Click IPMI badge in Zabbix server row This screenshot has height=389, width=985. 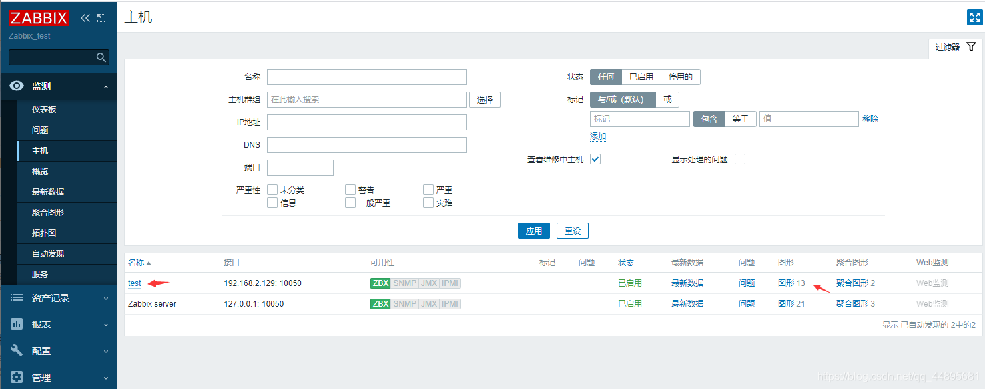(x=450, y=304)
